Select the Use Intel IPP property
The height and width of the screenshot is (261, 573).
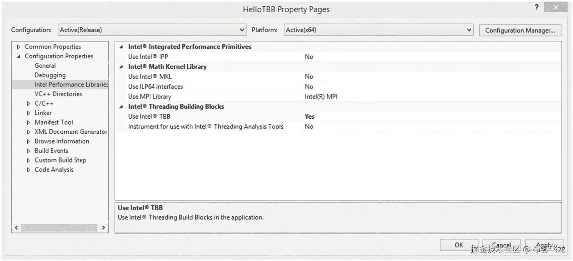point(148,57)
